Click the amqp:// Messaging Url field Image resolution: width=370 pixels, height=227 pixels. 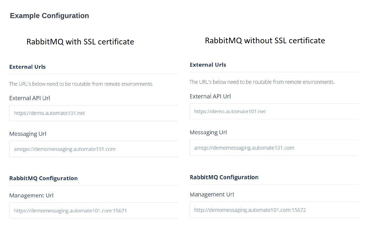pyautogui.click(x=274, y=148)
